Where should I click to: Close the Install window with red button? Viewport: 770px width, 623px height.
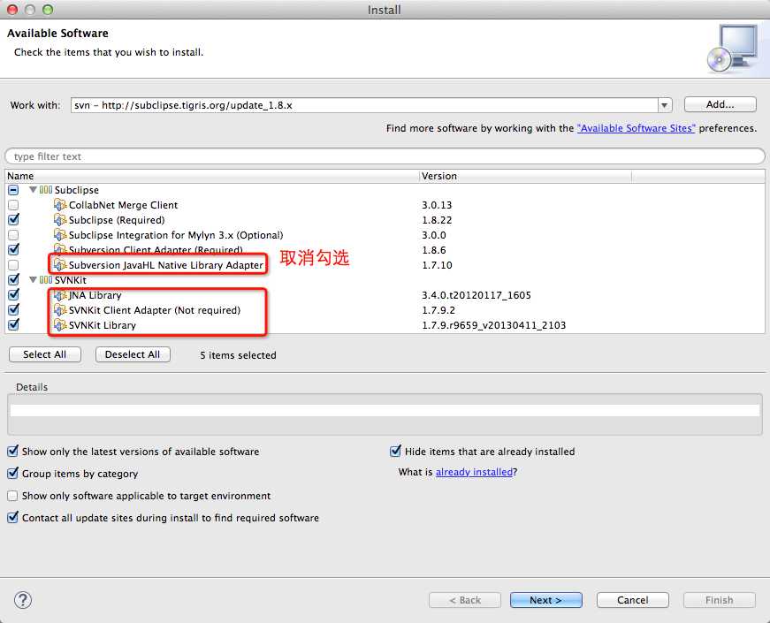(12, 10)
